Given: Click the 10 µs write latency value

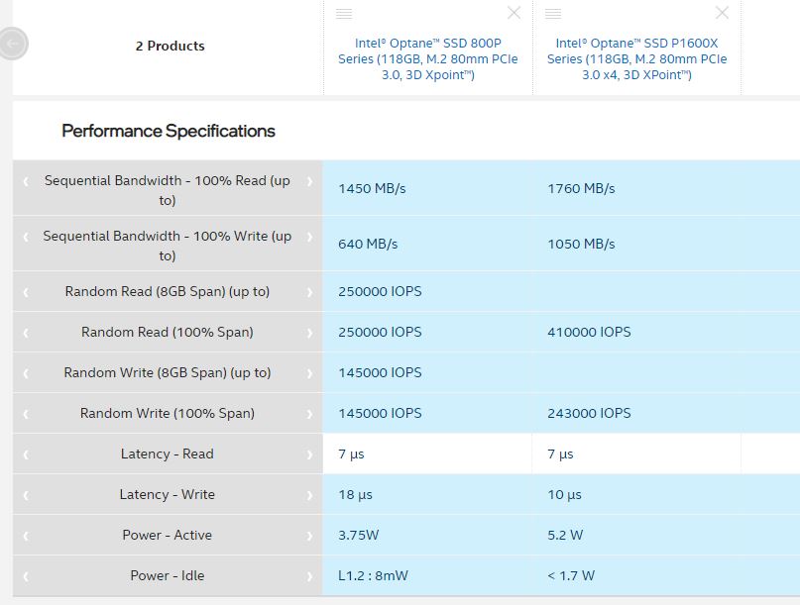Looking at the screenshot, I should 564,495.
